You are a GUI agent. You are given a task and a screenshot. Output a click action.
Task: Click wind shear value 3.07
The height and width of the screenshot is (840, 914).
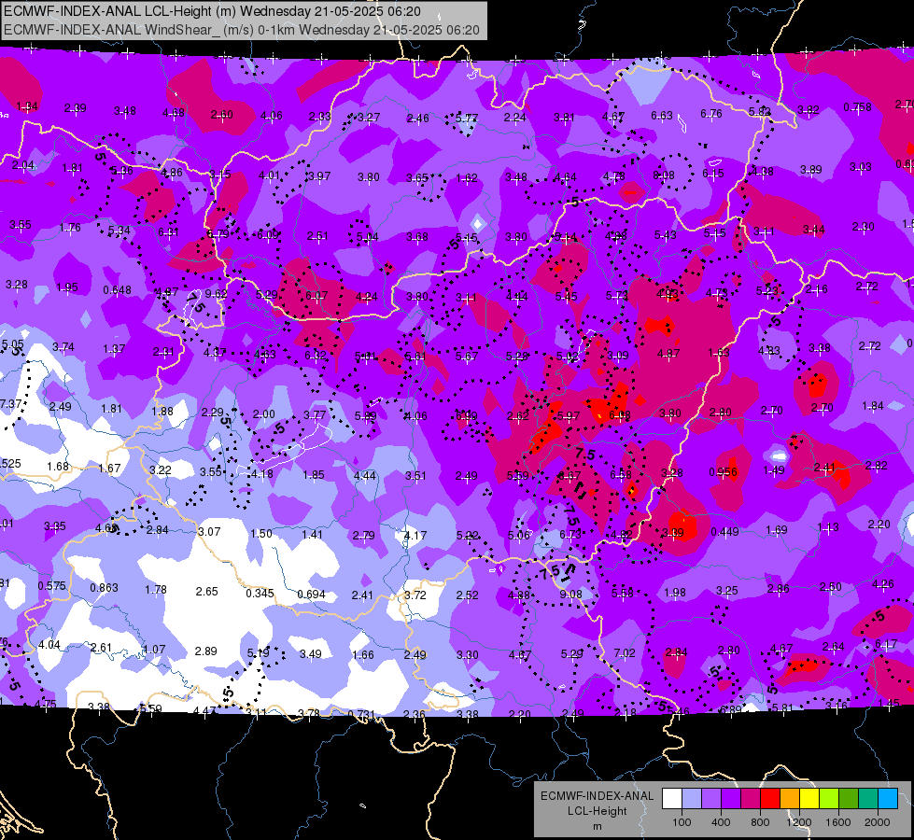pos(209,531)
